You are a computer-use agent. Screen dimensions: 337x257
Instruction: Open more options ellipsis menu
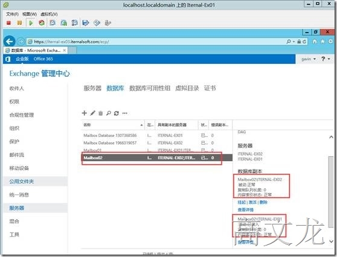coord(125,113)
